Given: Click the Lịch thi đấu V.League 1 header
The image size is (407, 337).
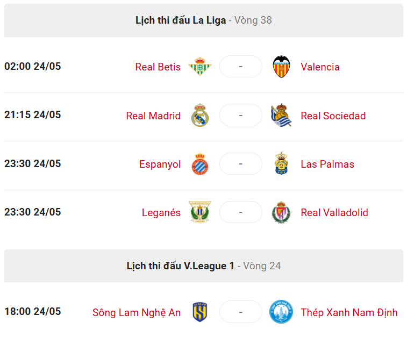Looking at the screenshot, I should point(203,266).
